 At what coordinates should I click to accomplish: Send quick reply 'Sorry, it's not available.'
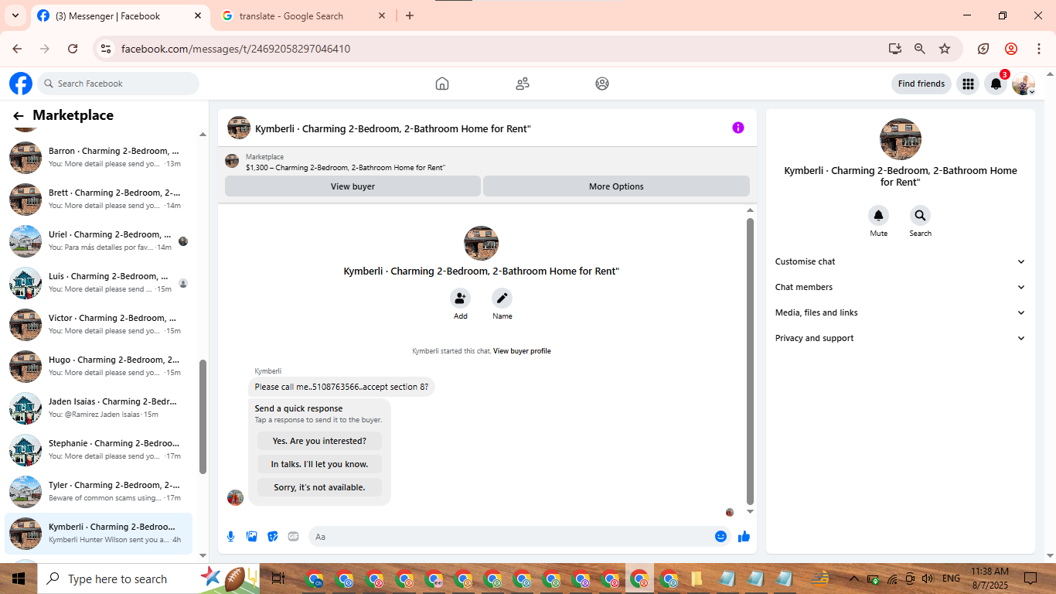pyautogui.click(x=319, y=487)
